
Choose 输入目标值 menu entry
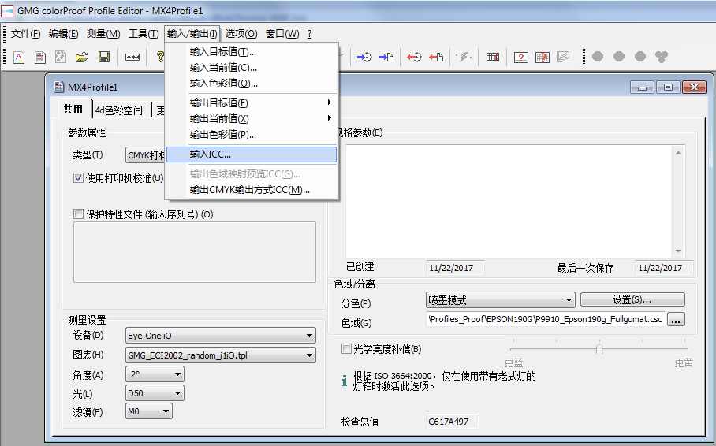(252, 52)
